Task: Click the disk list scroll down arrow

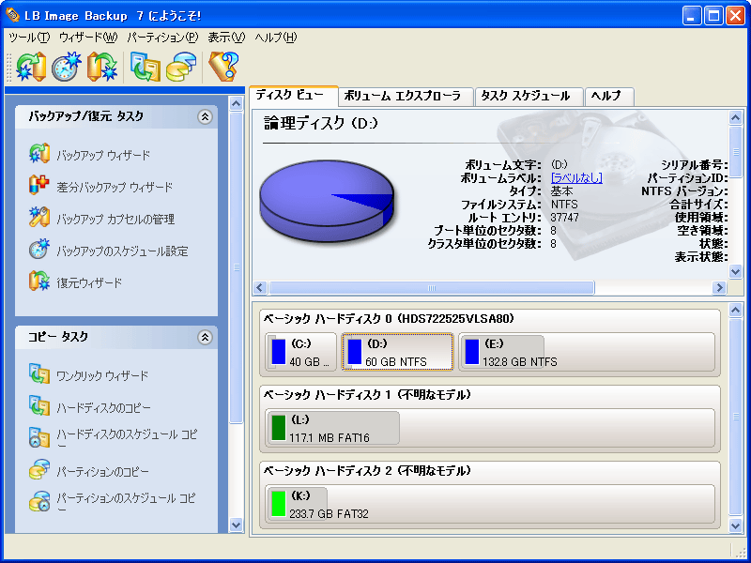Action: (736, 525)
